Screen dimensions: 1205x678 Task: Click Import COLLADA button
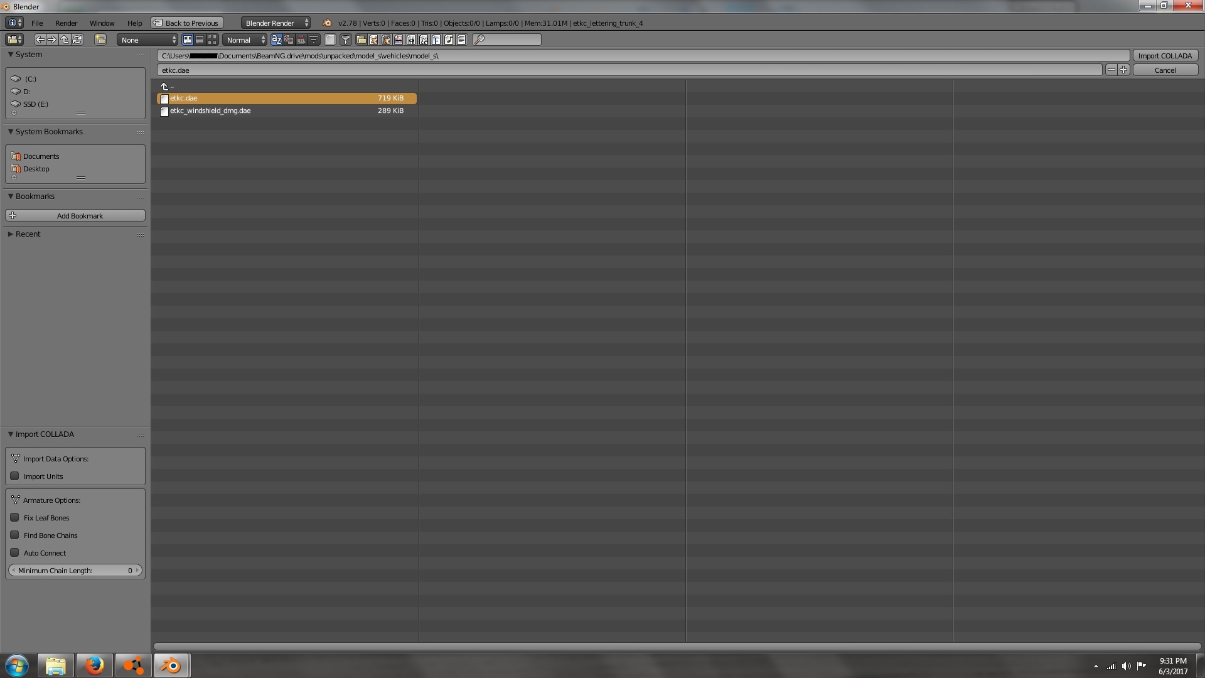(1165, 55)
